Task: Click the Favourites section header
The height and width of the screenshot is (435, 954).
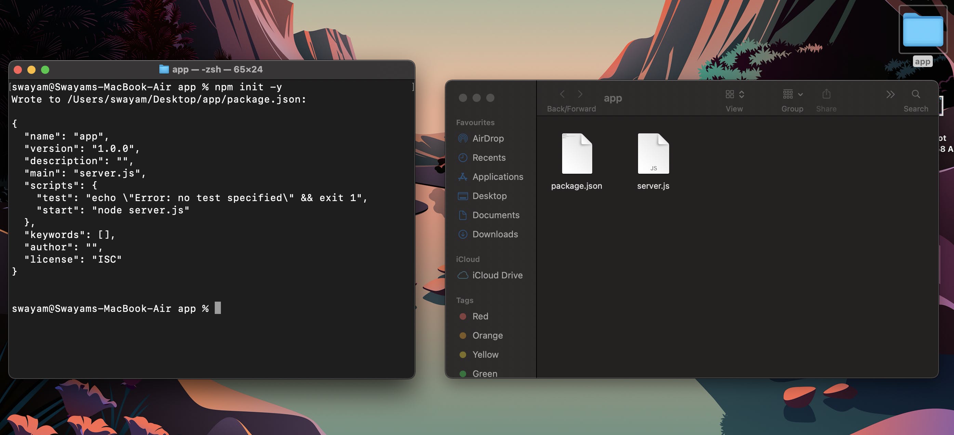Action: pyautogui.click(x=475, y=122)
